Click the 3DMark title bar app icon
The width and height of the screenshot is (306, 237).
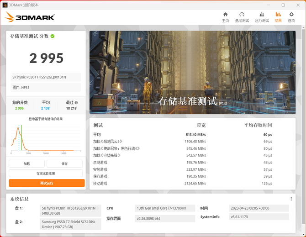5,5
